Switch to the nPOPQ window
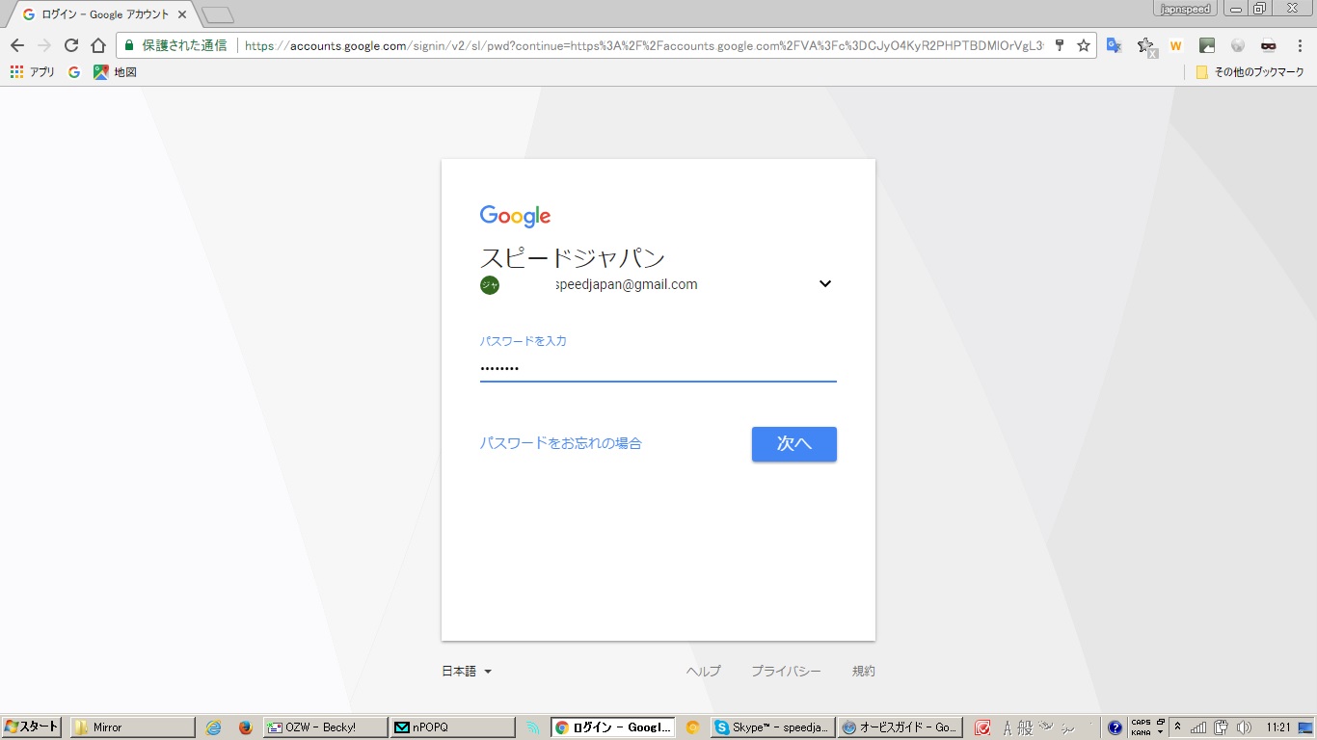 tap(451, 727)
